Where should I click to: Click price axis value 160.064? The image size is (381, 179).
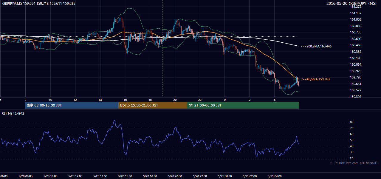point(356,64)
